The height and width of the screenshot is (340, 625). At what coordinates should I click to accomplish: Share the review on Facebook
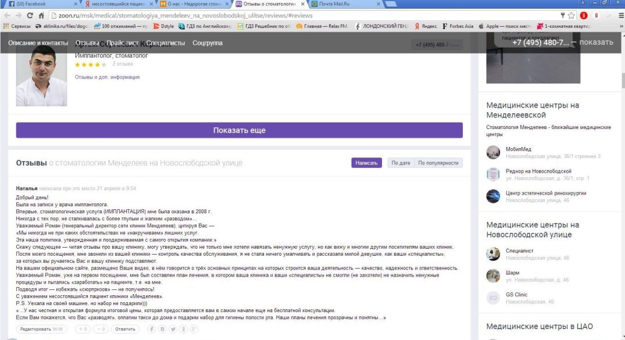152,329
